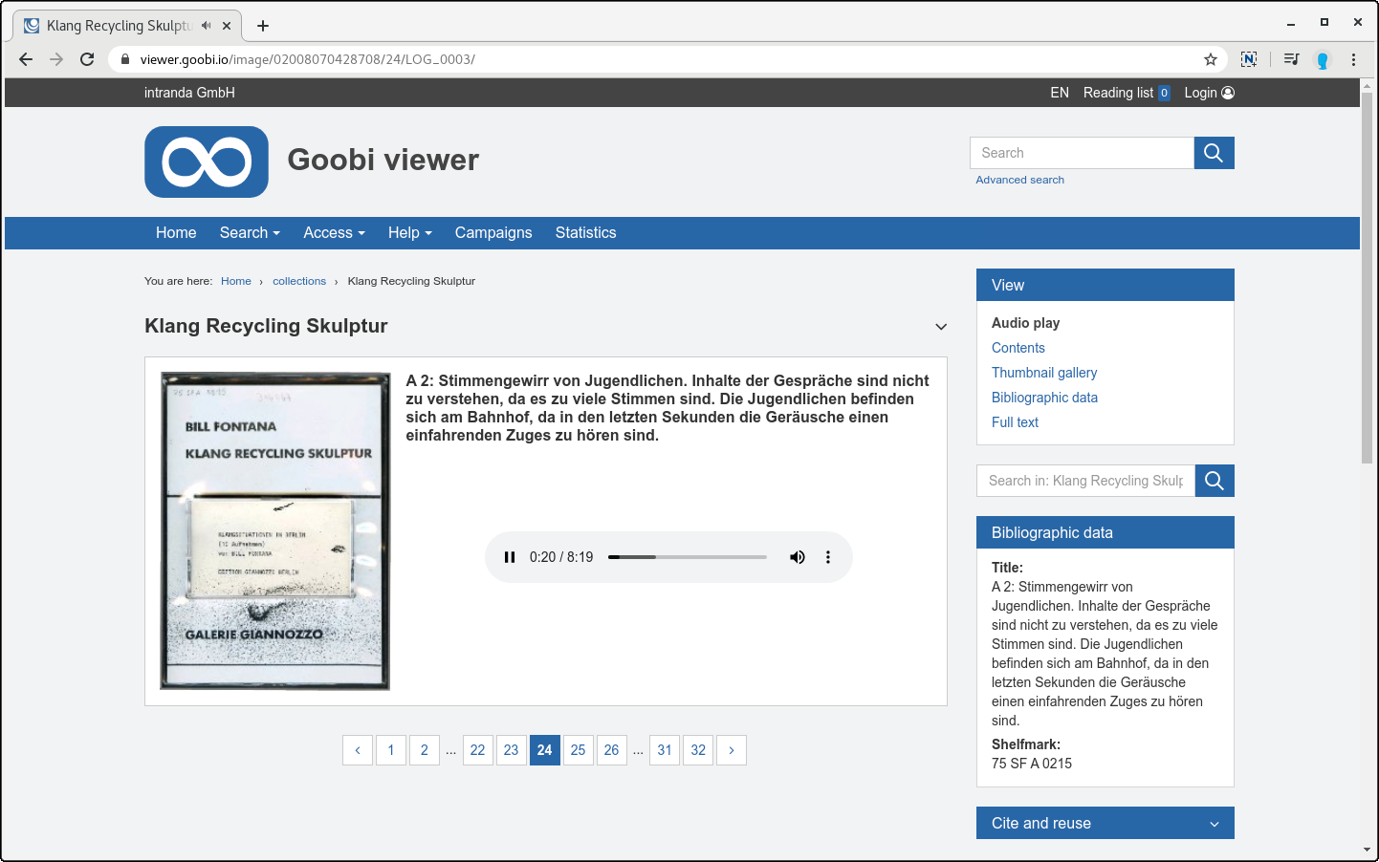Screen dimensions: 1379x862
Task: Open Chrome three-dot menu
Action: pos(1353,59)
